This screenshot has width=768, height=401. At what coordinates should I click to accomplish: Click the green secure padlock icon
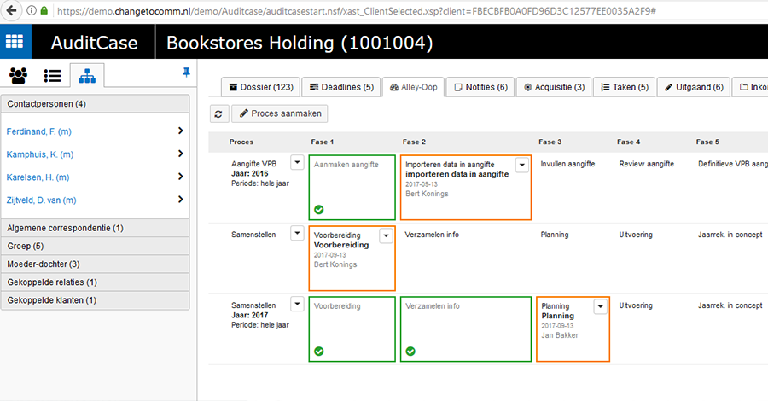pyautogui.click(x=44, y=10)
